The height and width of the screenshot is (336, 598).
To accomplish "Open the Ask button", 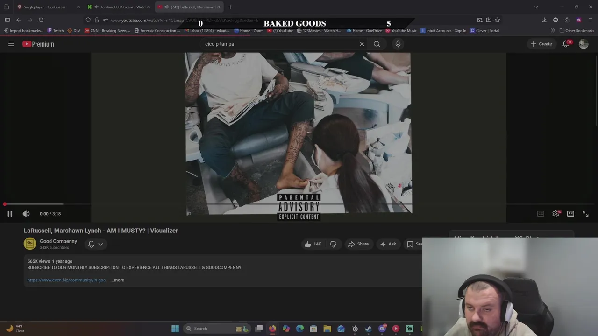I will 388,244.
